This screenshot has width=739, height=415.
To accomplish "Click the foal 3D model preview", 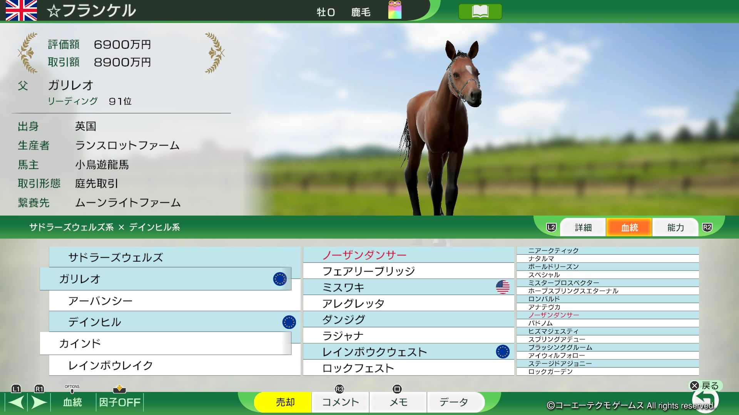I will tap(441, 128).
